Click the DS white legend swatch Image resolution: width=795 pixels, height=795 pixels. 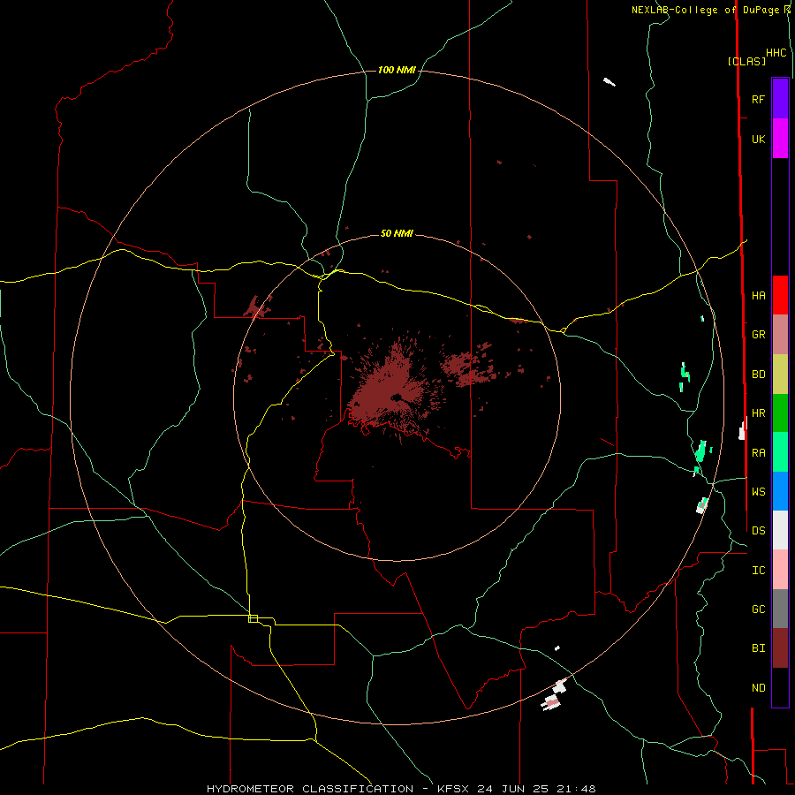coord(780,530)
